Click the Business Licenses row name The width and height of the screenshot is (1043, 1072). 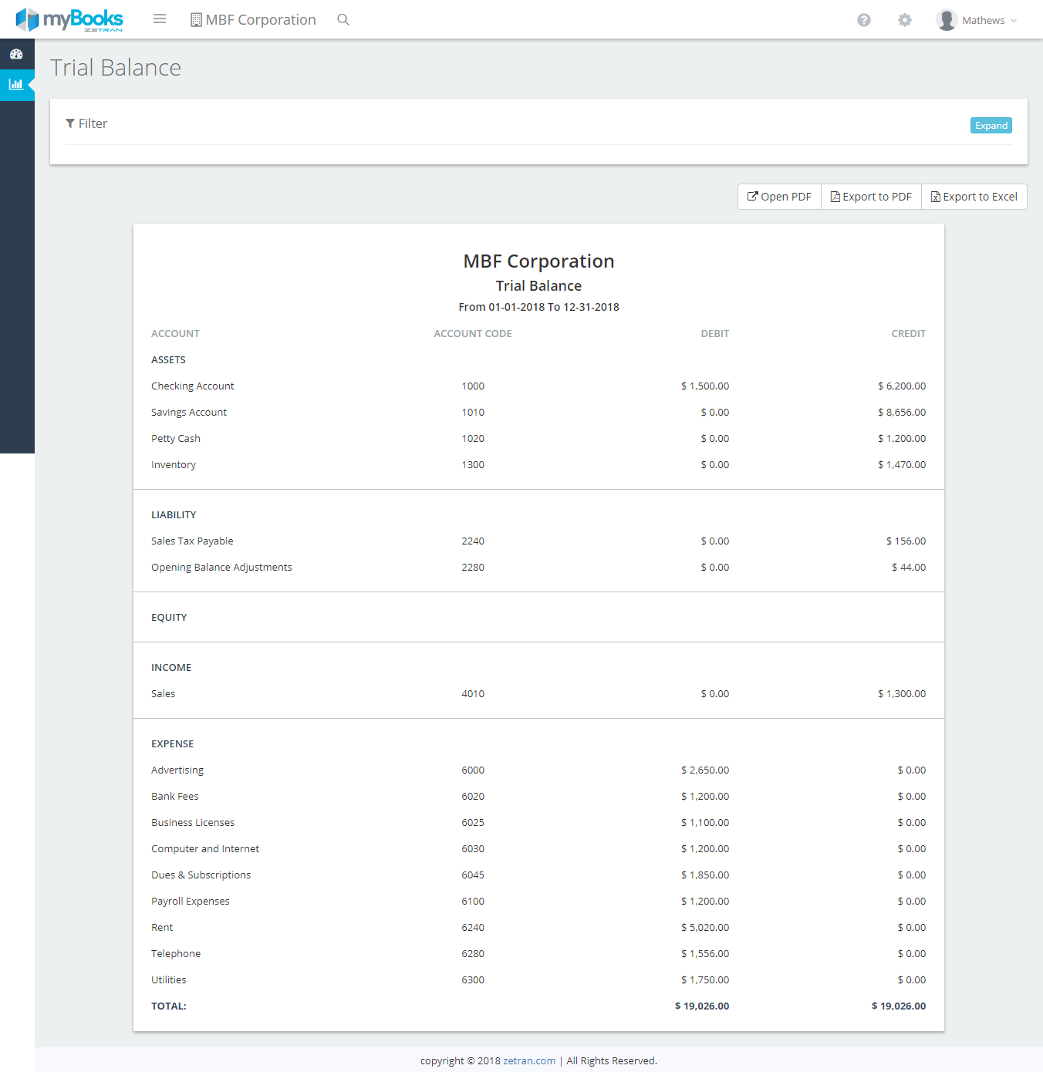(x=193, y=823)
